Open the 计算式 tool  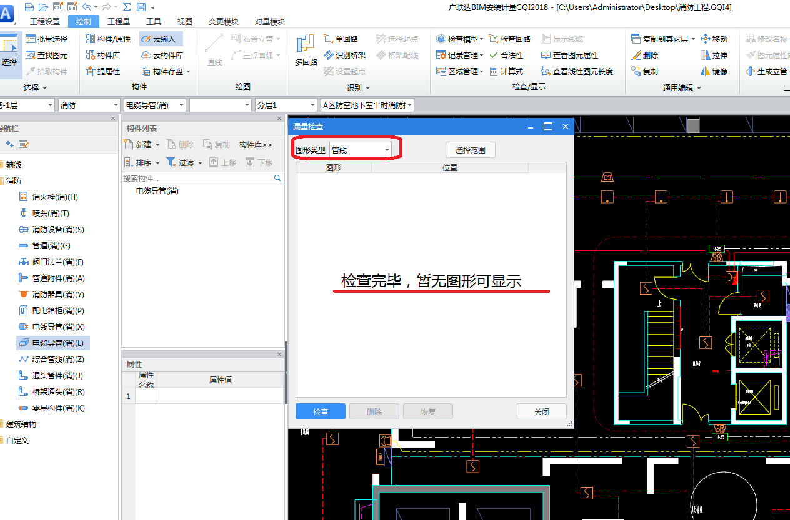[x=506, y=71]
